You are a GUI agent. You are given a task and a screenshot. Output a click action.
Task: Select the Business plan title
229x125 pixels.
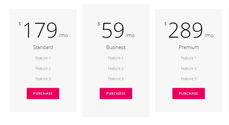click(116, 47)
